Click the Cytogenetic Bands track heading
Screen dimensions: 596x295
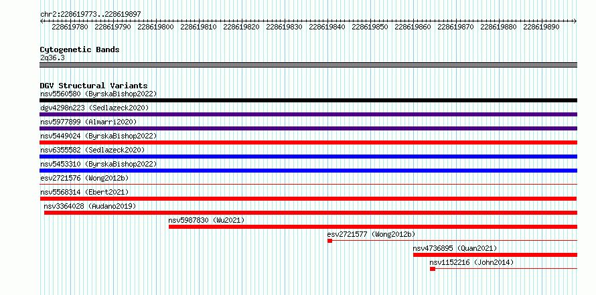80,50
